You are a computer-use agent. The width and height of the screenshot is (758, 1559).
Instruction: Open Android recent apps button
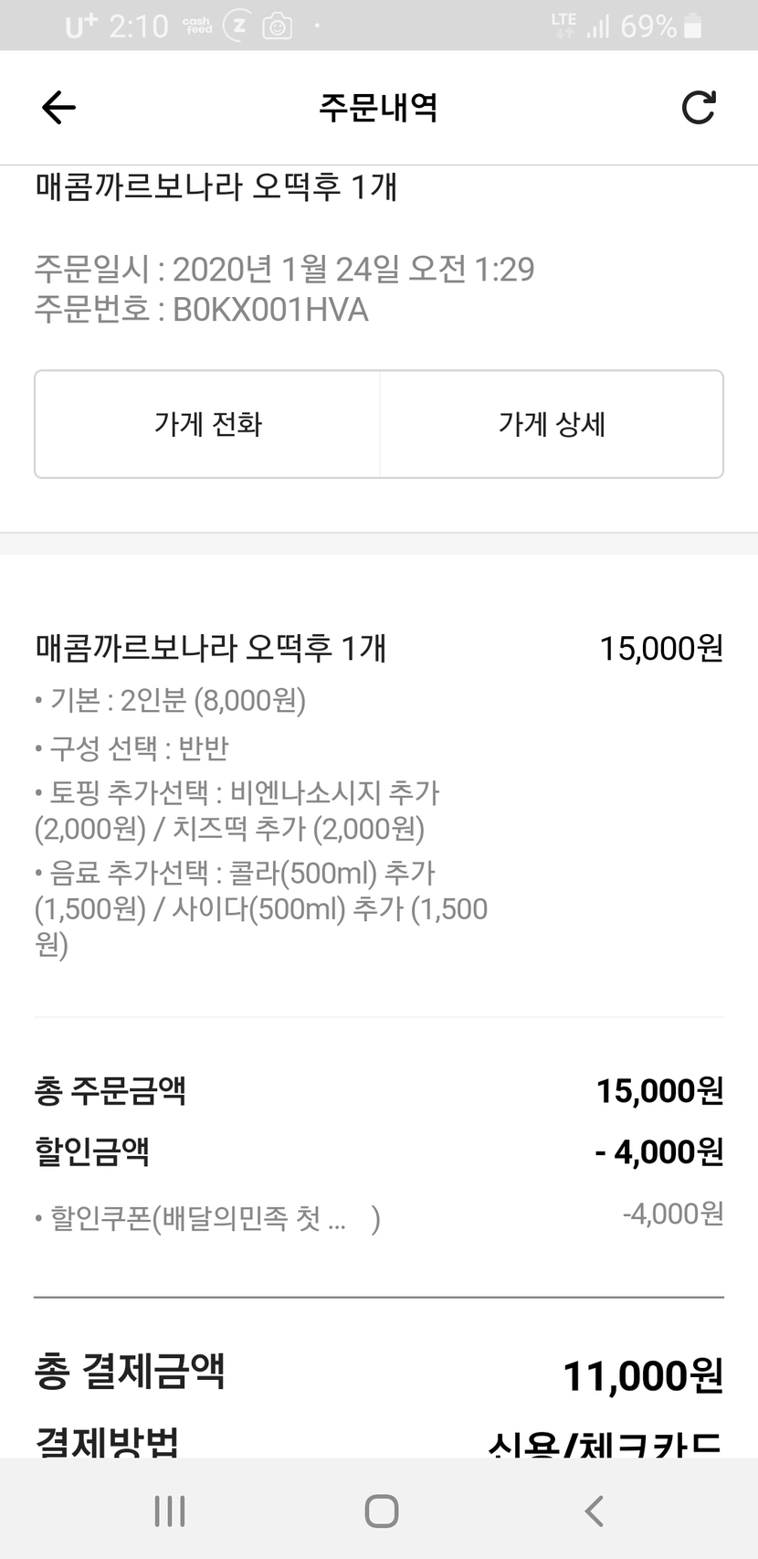point(170,1511)
